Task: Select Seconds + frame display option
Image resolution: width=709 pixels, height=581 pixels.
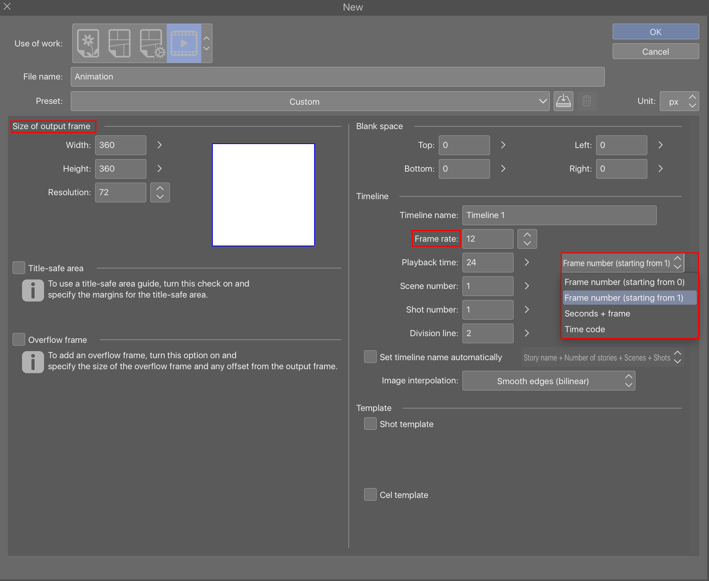Action: point(597,313)
